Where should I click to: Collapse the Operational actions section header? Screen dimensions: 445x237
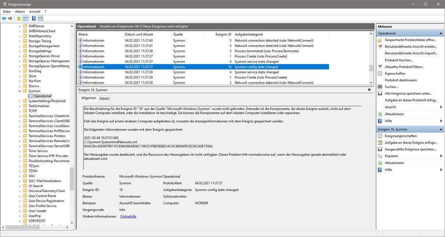tap(441, 33)
